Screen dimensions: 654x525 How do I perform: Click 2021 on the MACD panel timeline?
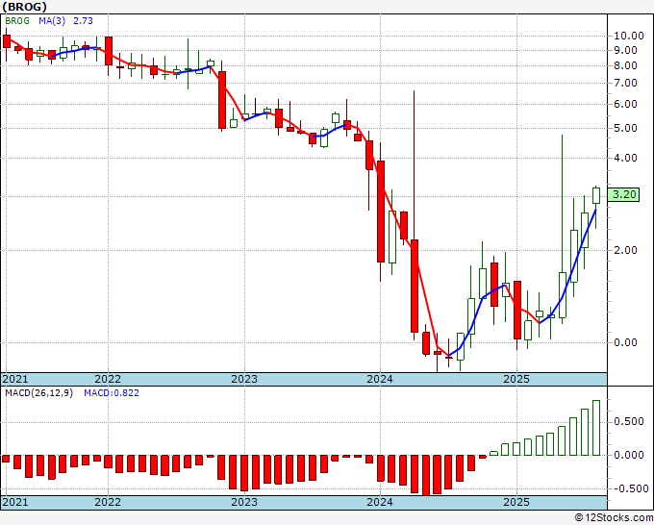15,502
